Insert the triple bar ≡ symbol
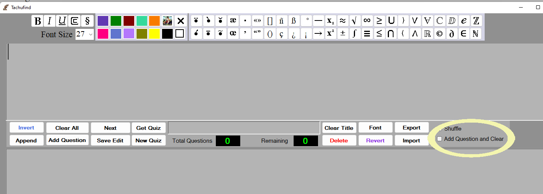 pos(367,33)
